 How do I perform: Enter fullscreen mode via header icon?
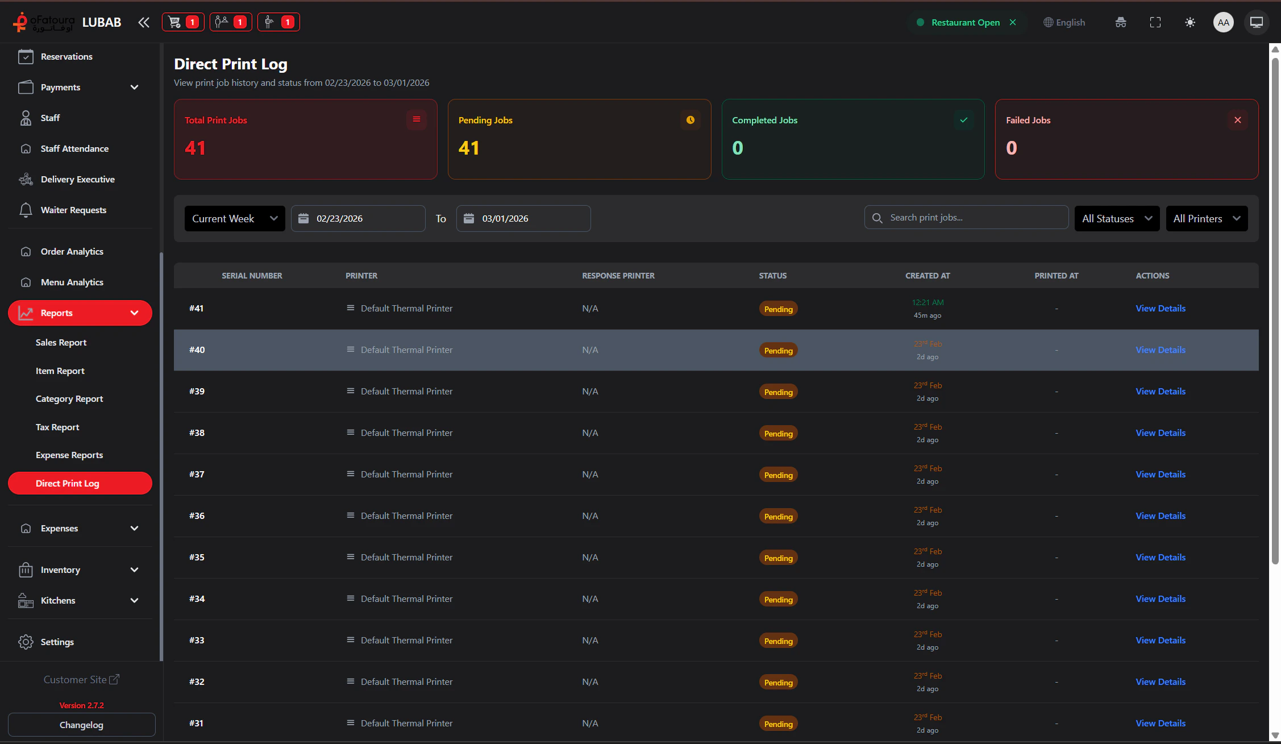click(x=1155, y=22)
